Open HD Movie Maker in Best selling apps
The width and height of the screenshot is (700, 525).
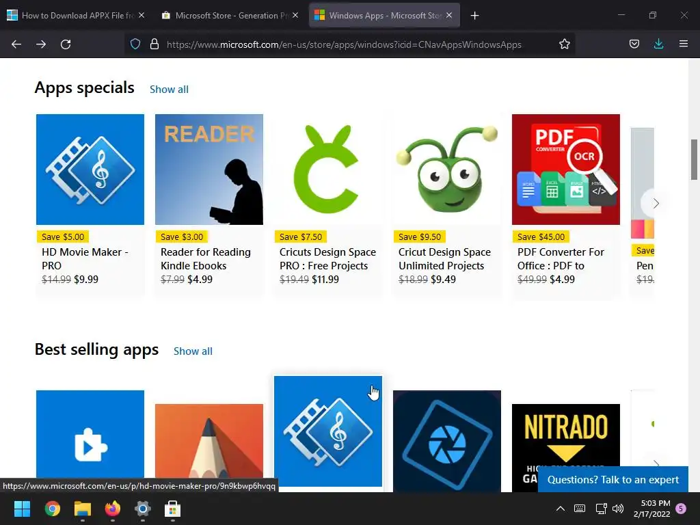pyautogui.click(x=327, y=431)
